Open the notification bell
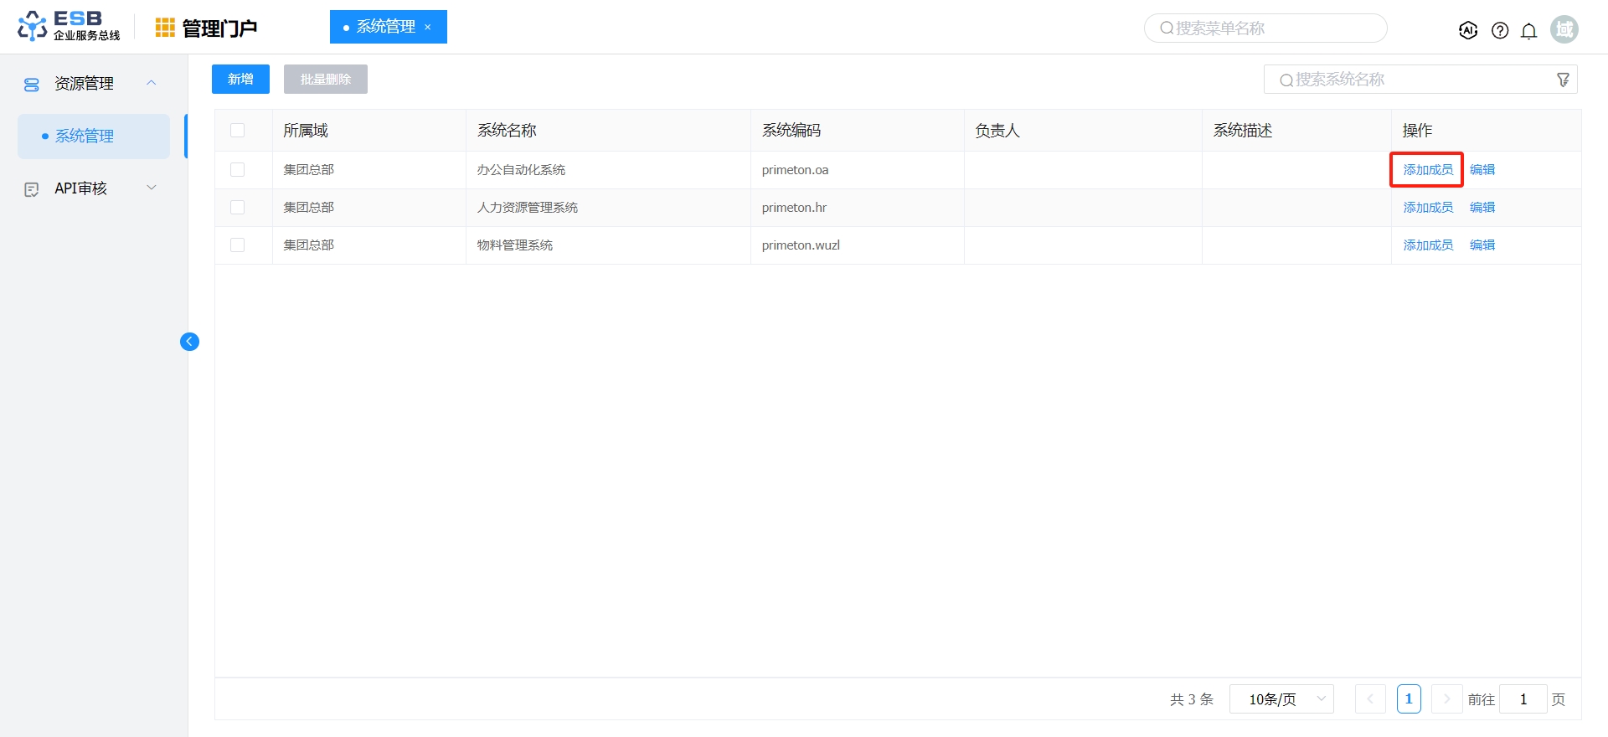The width and height of the screenshot is (1608, 737). click(x=1528, y=31)
